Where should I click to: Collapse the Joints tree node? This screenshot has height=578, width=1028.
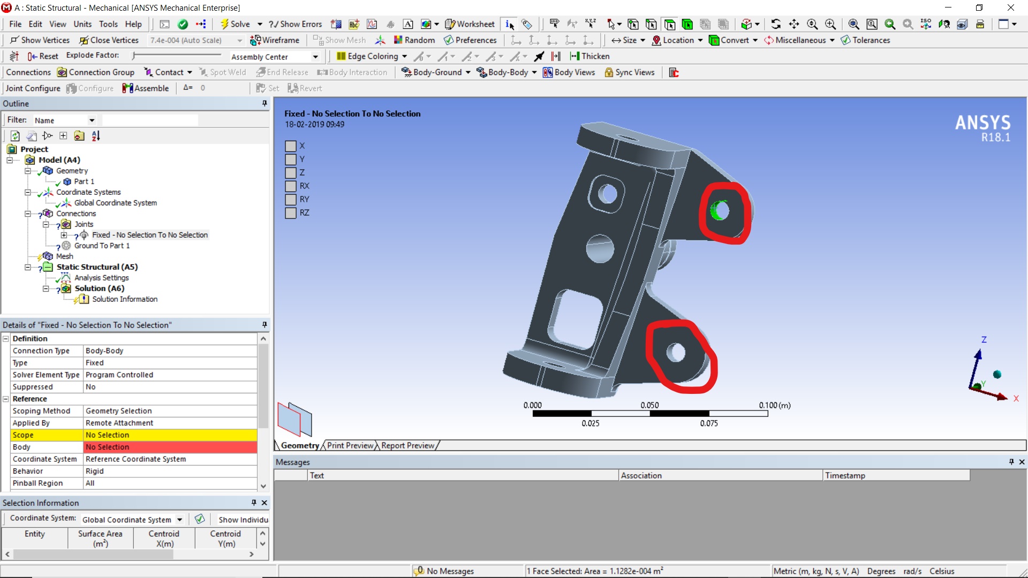(46, 224)
